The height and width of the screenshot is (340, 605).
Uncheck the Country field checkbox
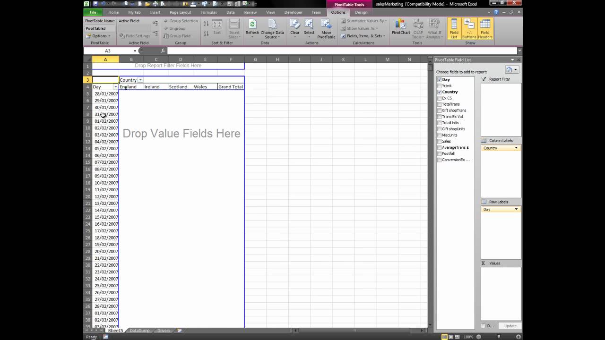click(440, 92)
